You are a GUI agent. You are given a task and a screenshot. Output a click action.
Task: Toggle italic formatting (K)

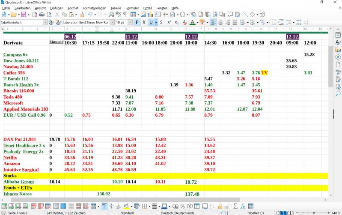[144, 22]
